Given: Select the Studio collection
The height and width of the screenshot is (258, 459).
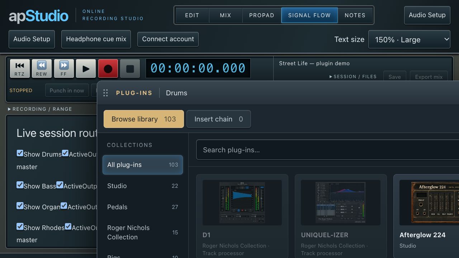Looking at the screenshot, I should point(143,186).
